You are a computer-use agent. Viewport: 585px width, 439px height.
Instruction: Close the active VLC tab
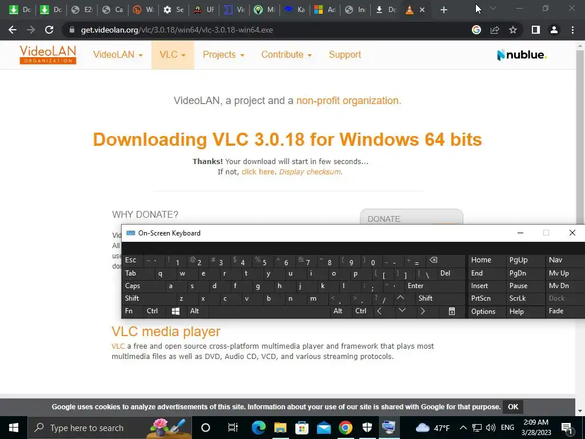point(422,10)
